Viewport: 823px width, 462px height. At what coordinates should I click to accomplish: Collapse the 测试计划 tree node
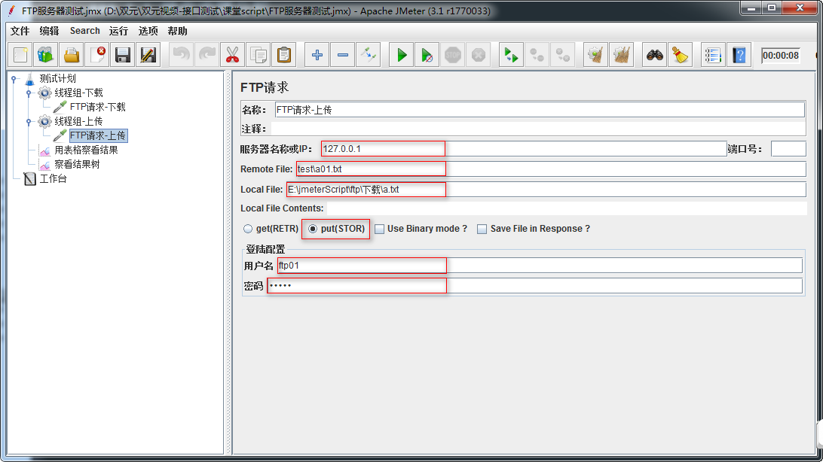click(14, 79)
